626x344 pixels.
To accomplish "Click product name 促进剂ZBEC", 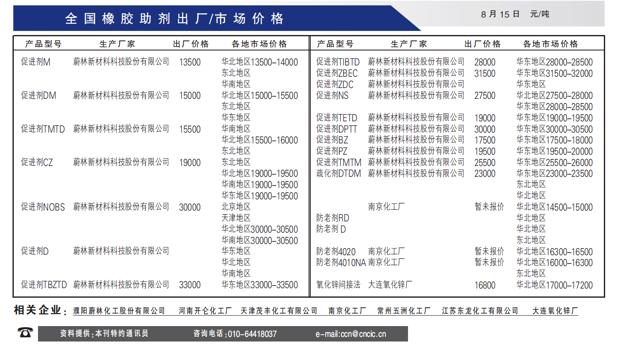I will (337, 73).
